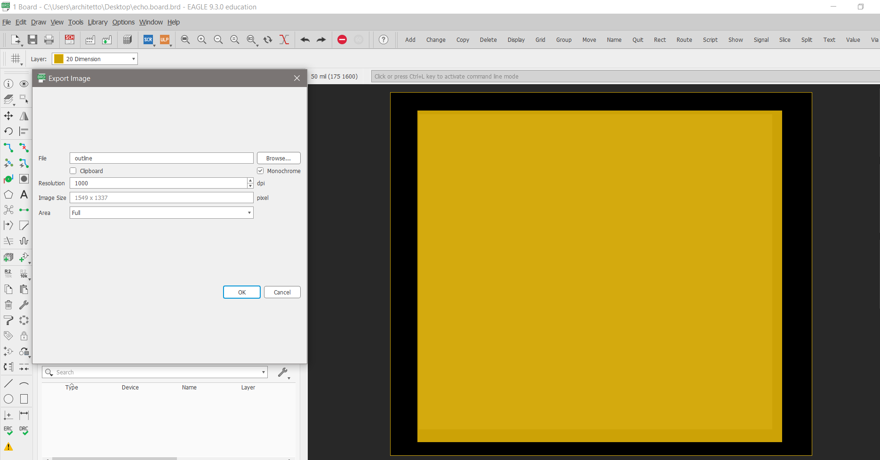Open the File menu
This screenshot has width=880, height=460.
[7, 22]
